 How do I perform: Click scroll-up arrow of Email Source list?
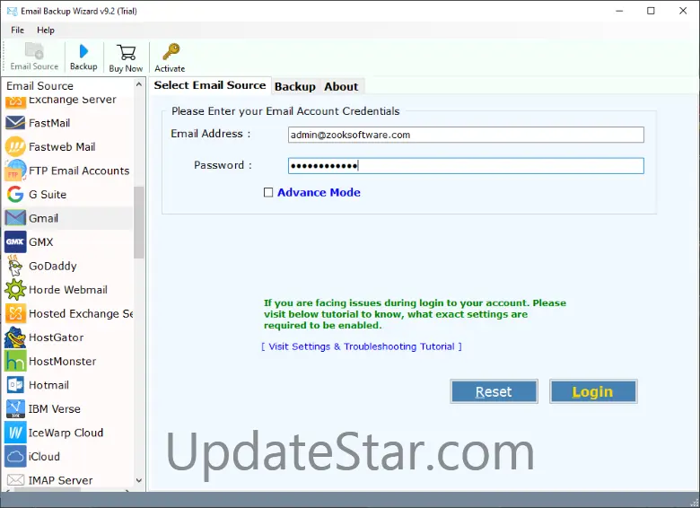tap(139, 84)
